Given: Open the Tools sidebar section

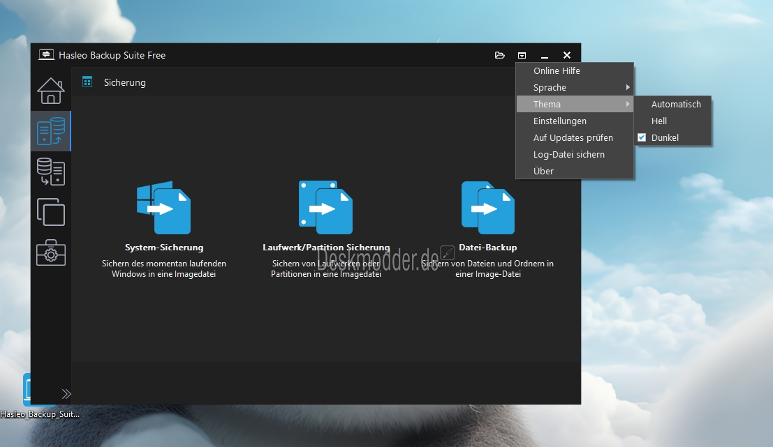Looking at the screenshot, I should pyautogui.click(x=51, y=252).
